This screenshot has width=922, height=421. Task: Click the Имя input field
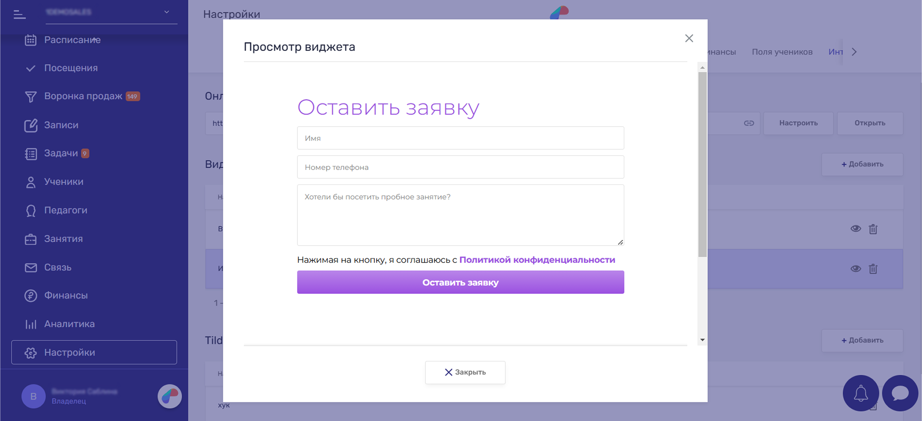460,138
